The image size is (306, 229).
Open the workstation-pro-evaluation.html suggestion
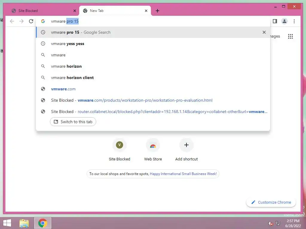153,100
